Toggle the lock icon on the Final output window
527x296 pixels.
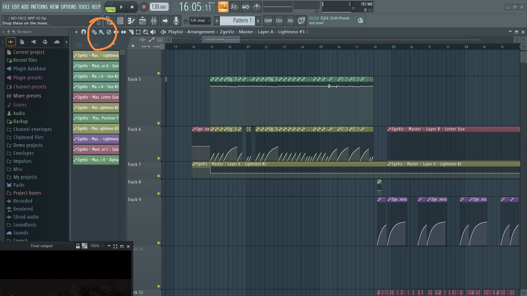pyautogui.click(x=78, y=246)
